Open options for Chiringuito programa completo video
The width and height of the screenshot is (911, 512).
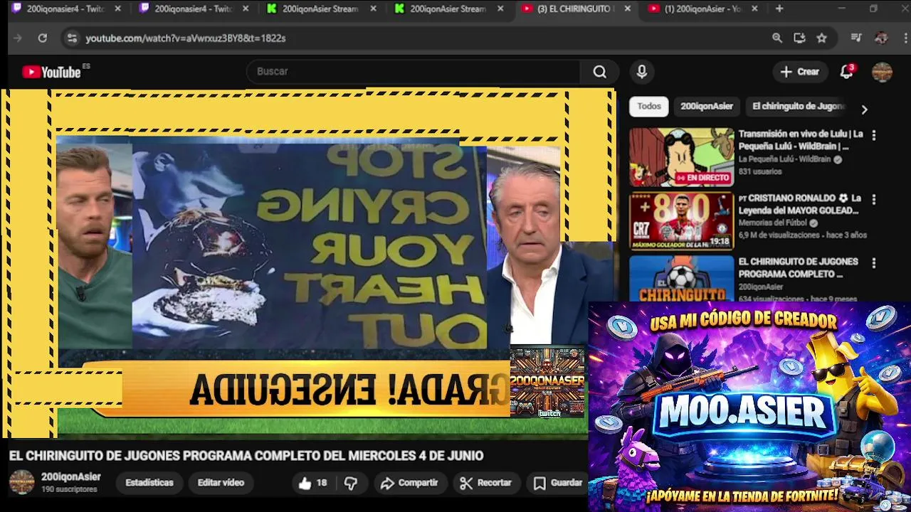click(x=873, y=263)
